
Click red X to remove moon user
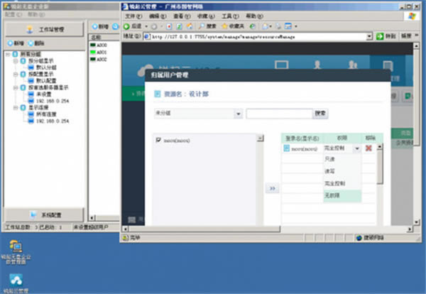pos(368,148)
